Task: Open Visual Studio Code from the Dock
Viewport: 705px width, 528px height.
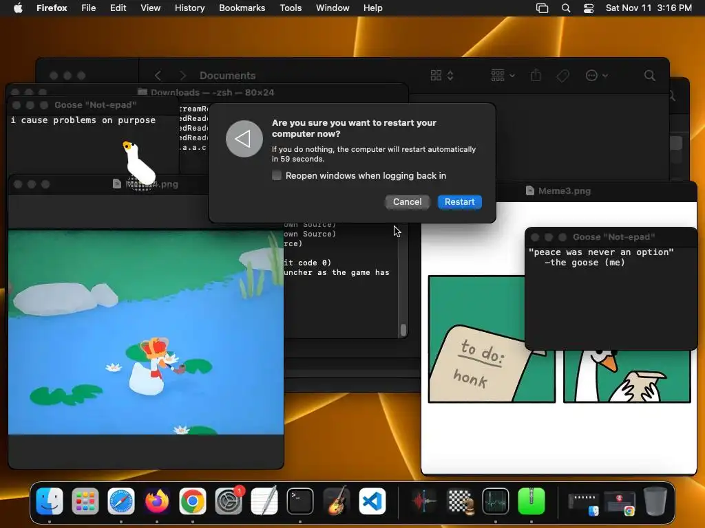Action: pyautogui.click(x=372, y=500)
